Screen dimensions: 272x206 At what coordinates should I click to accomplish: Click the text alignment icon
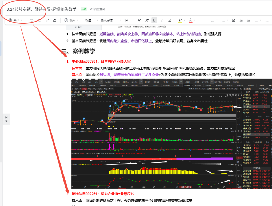pos(256,20)
